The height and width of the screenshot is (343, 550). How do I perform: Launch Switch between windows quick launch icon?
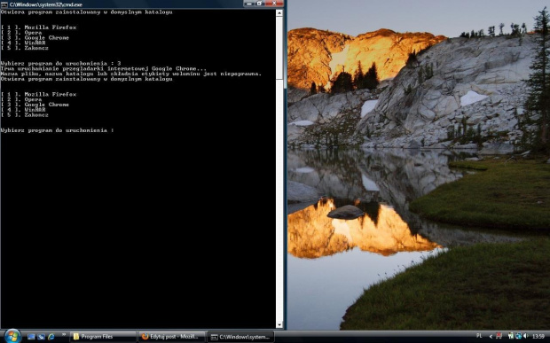[x=41, y=337]
